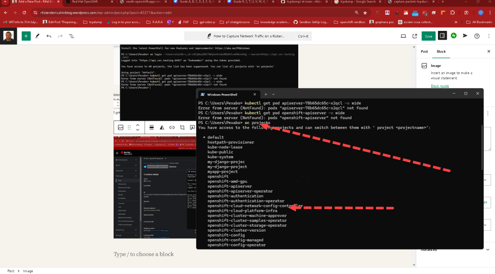Open the post title command palette bar
Viewport: 495px width, 274px height.
pyautogui.click(x=248, y=36)
